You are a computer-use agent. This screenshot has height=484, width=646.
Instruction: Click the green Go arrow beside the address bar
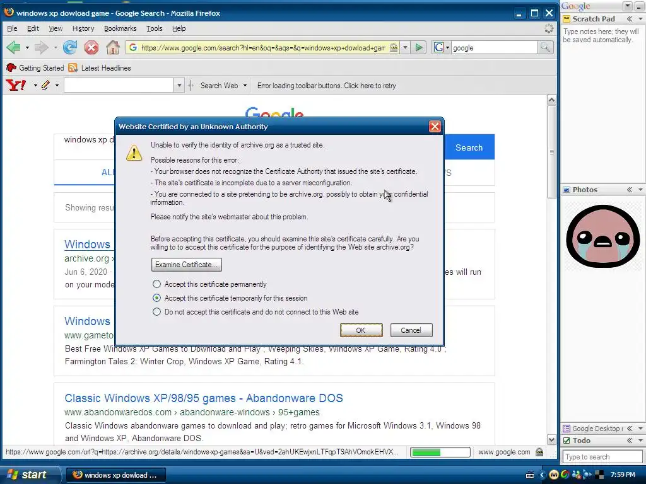pyautogui.click(x=419, y=48)
